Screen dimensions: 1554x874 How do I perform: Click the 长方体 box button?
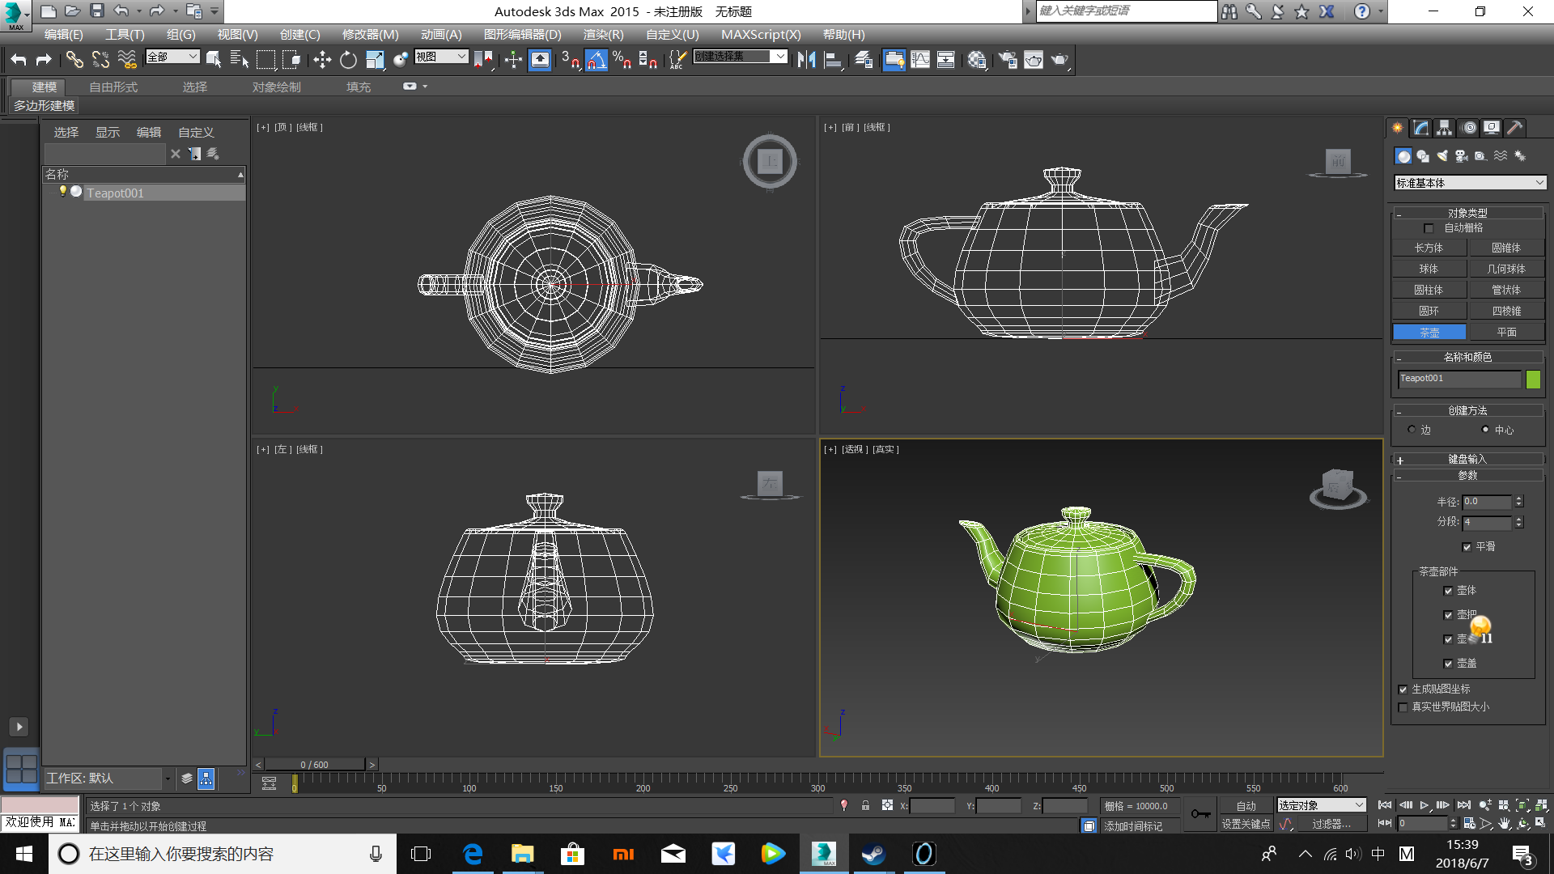(x=1429, y=248)
